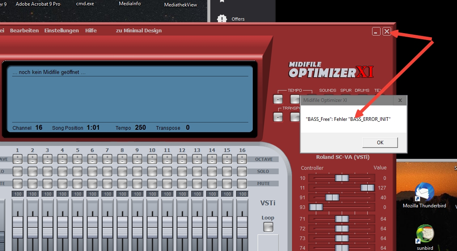
Task: Mute channel 10
Action: coord(152,184)
